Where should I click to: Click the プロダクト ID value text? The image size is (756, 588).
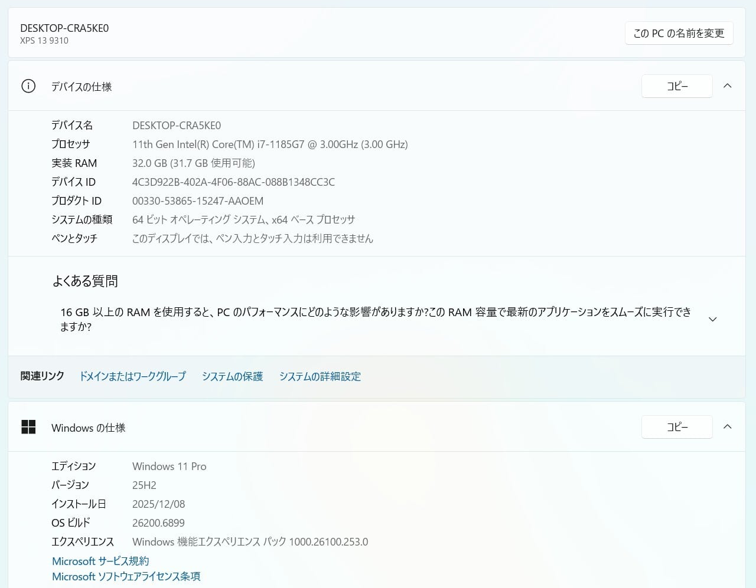pos(198,201)
